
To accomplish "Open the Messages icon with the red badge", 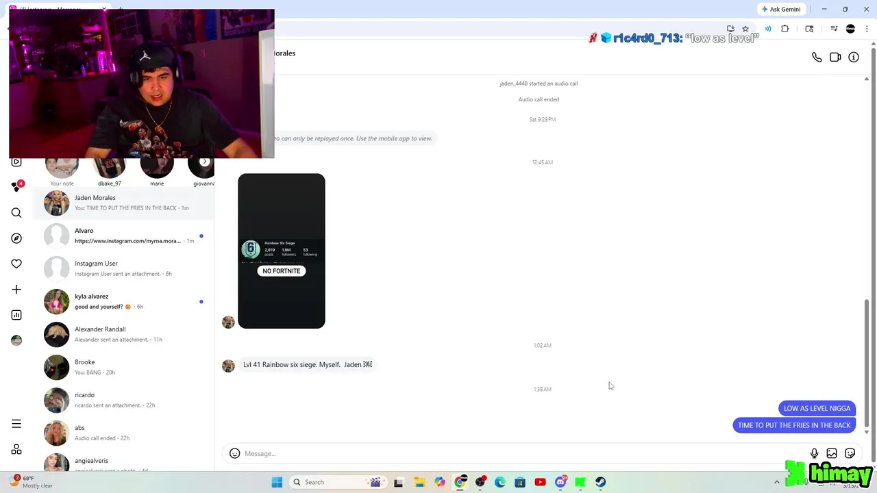I will (17, 186).
